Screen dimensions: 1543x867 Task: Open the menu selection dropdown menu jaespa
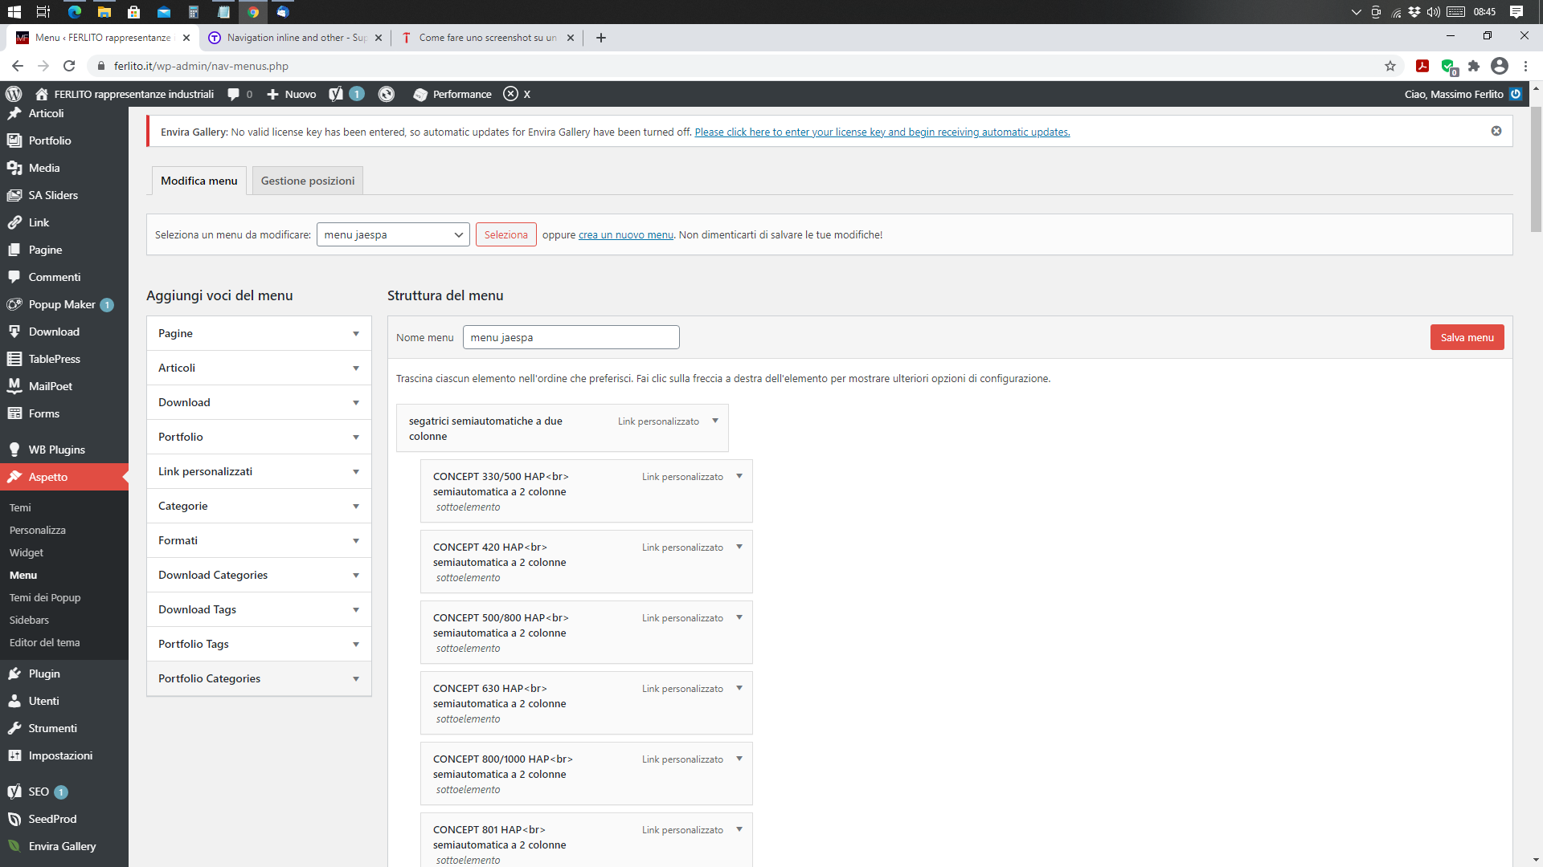pos(393,234)
